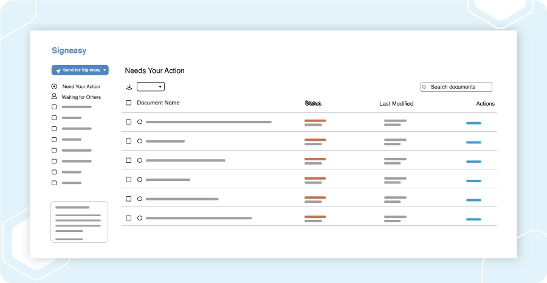
Task: Tick the checkbox of the fourth document row
Action: pos(129,180)
